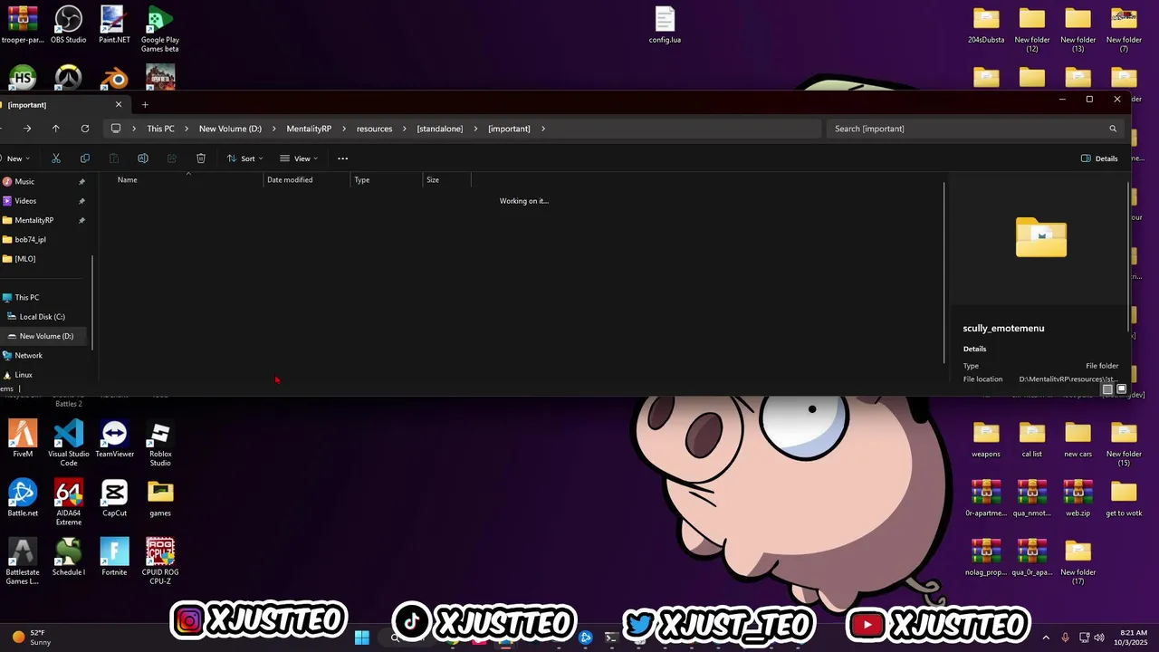Open the See more ellipsis menu
The image size is (1159, 652).
coord(342,158)
